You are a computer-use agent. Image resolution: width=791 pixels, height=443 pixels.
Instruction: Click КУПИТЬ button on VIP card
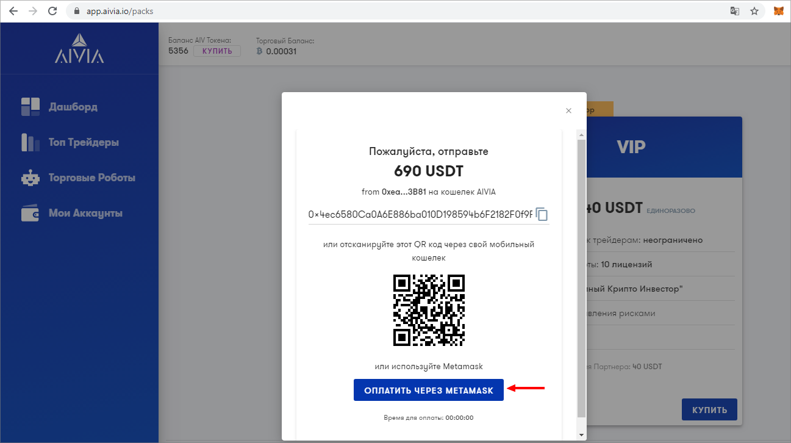pos(709,410)
